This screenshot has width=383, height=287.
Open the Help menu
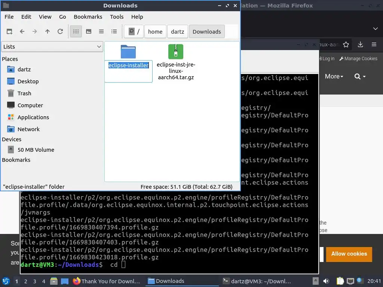pyautogui.click(x=137, y=17)
